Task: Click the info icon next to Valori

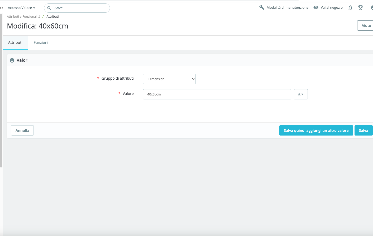Action: coord(12,60)
